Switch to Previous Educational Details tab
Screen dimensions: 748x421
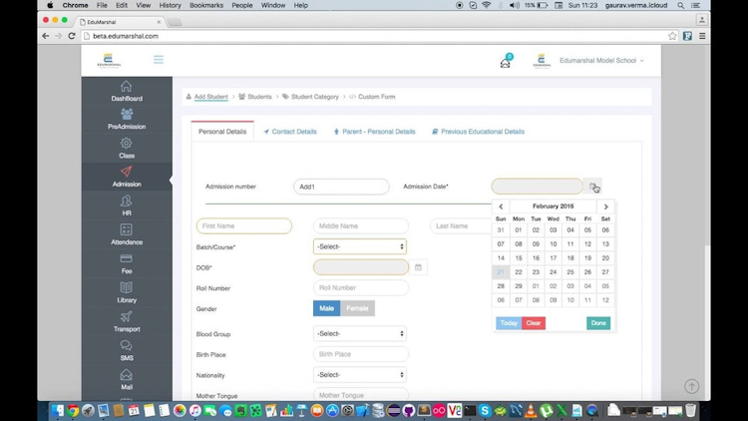(x=478, y=132)
